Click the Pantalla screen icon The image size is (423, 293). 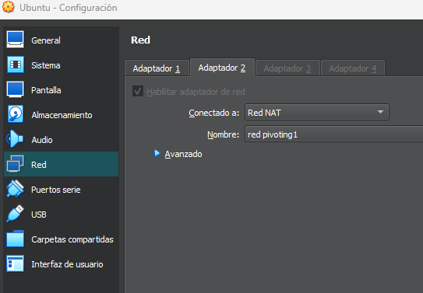(x=15, y=89)
